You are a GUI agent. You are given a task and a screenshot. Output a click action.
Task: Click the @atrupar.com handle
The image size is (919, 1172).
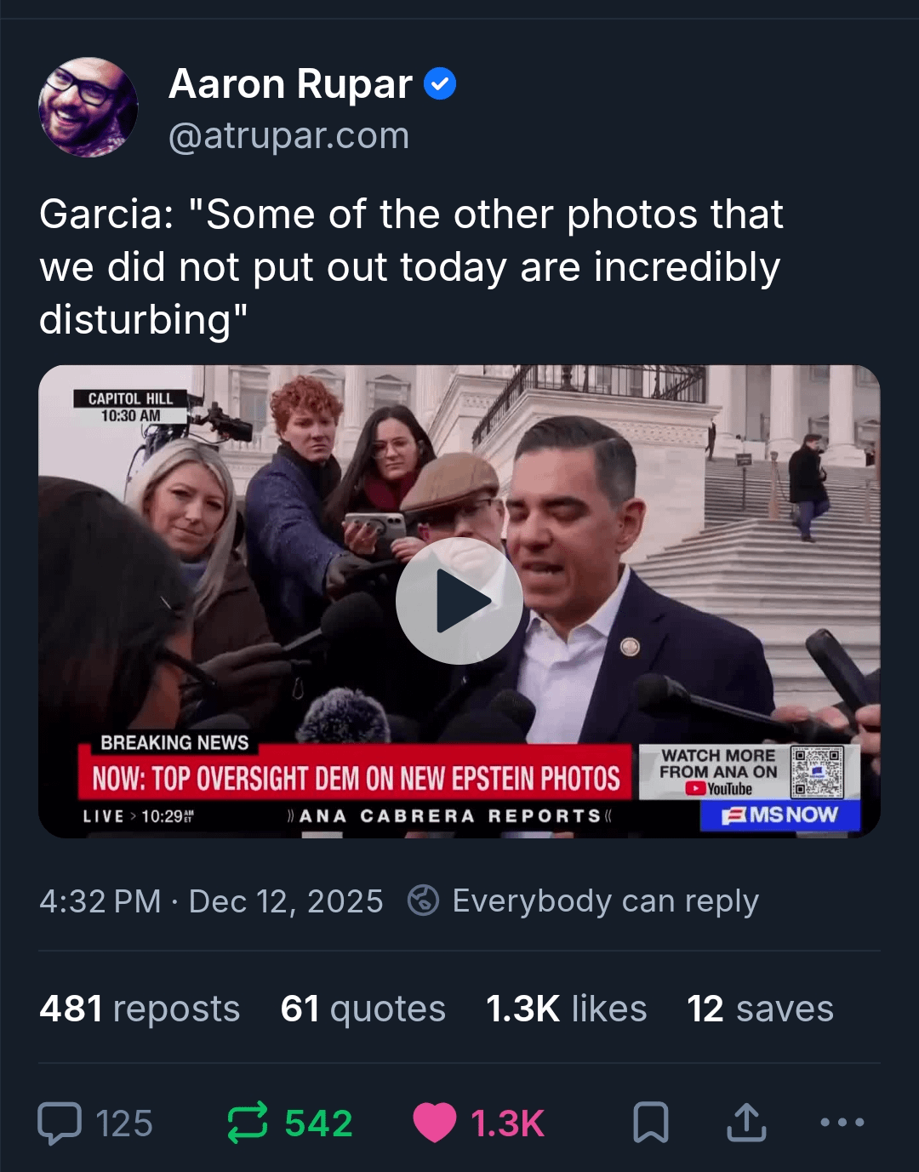point(289,136)
